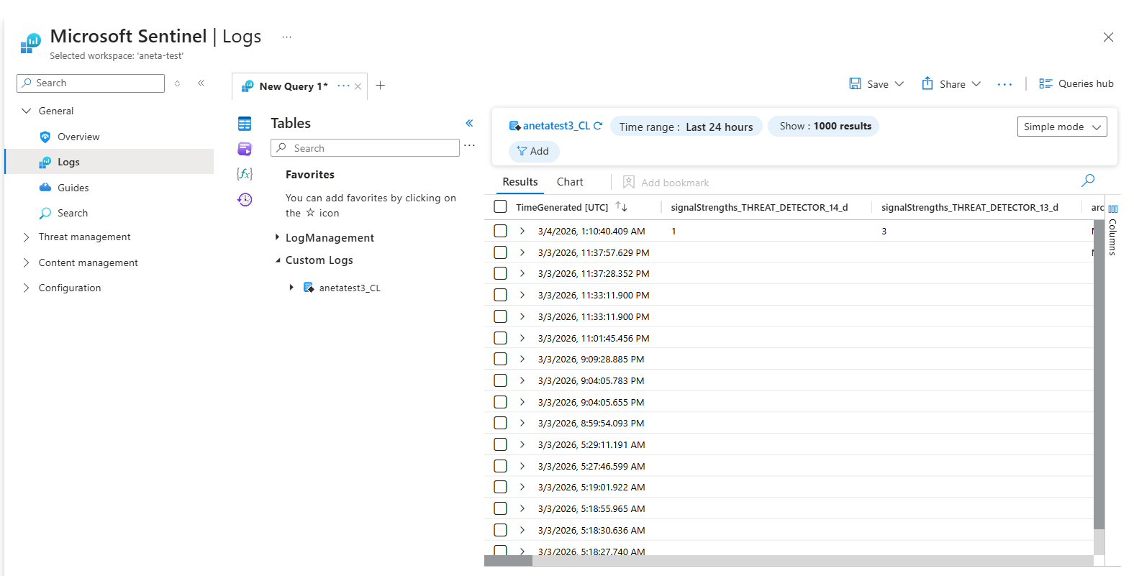Open more options next to Tables search

coord(469,146)
